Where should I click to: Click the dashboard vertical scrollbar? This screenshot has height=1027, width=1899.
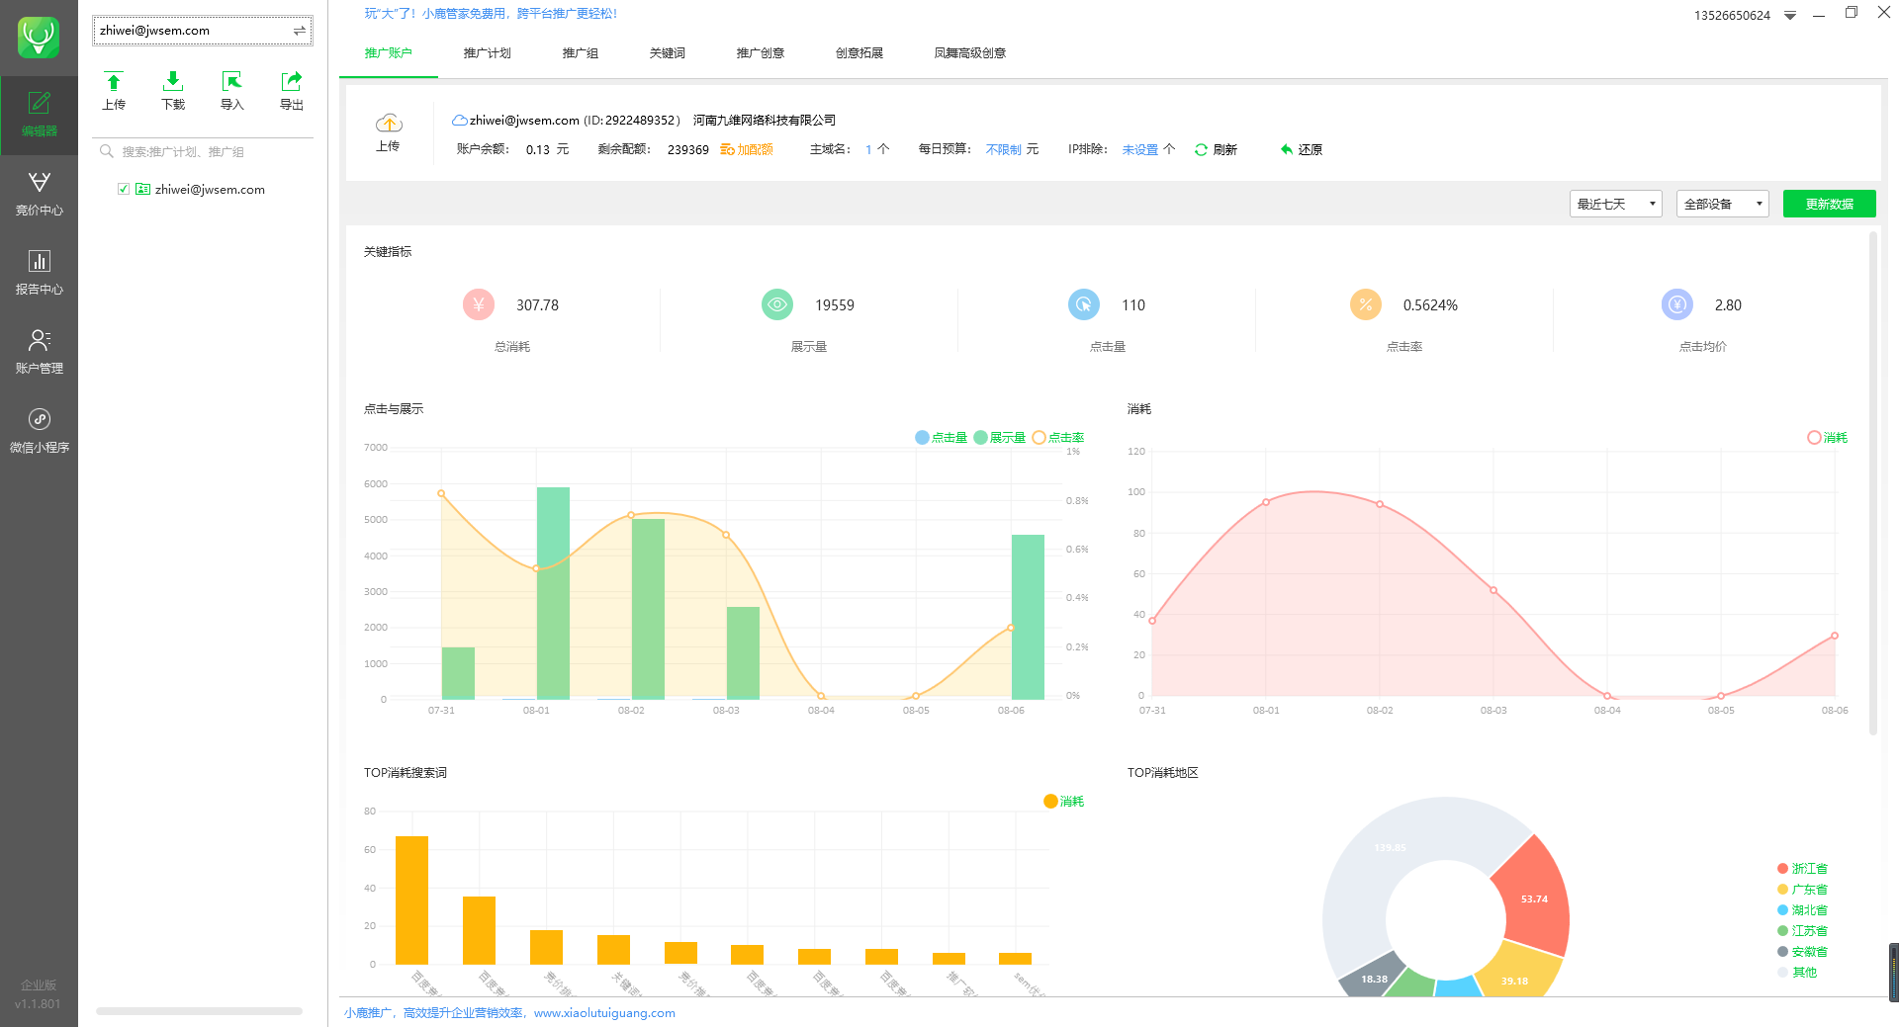click(1872, 484)
